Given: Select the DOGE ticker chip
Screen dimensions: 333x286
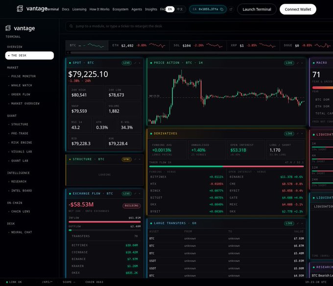Looking at the screenshot, I should click(307, 45).
